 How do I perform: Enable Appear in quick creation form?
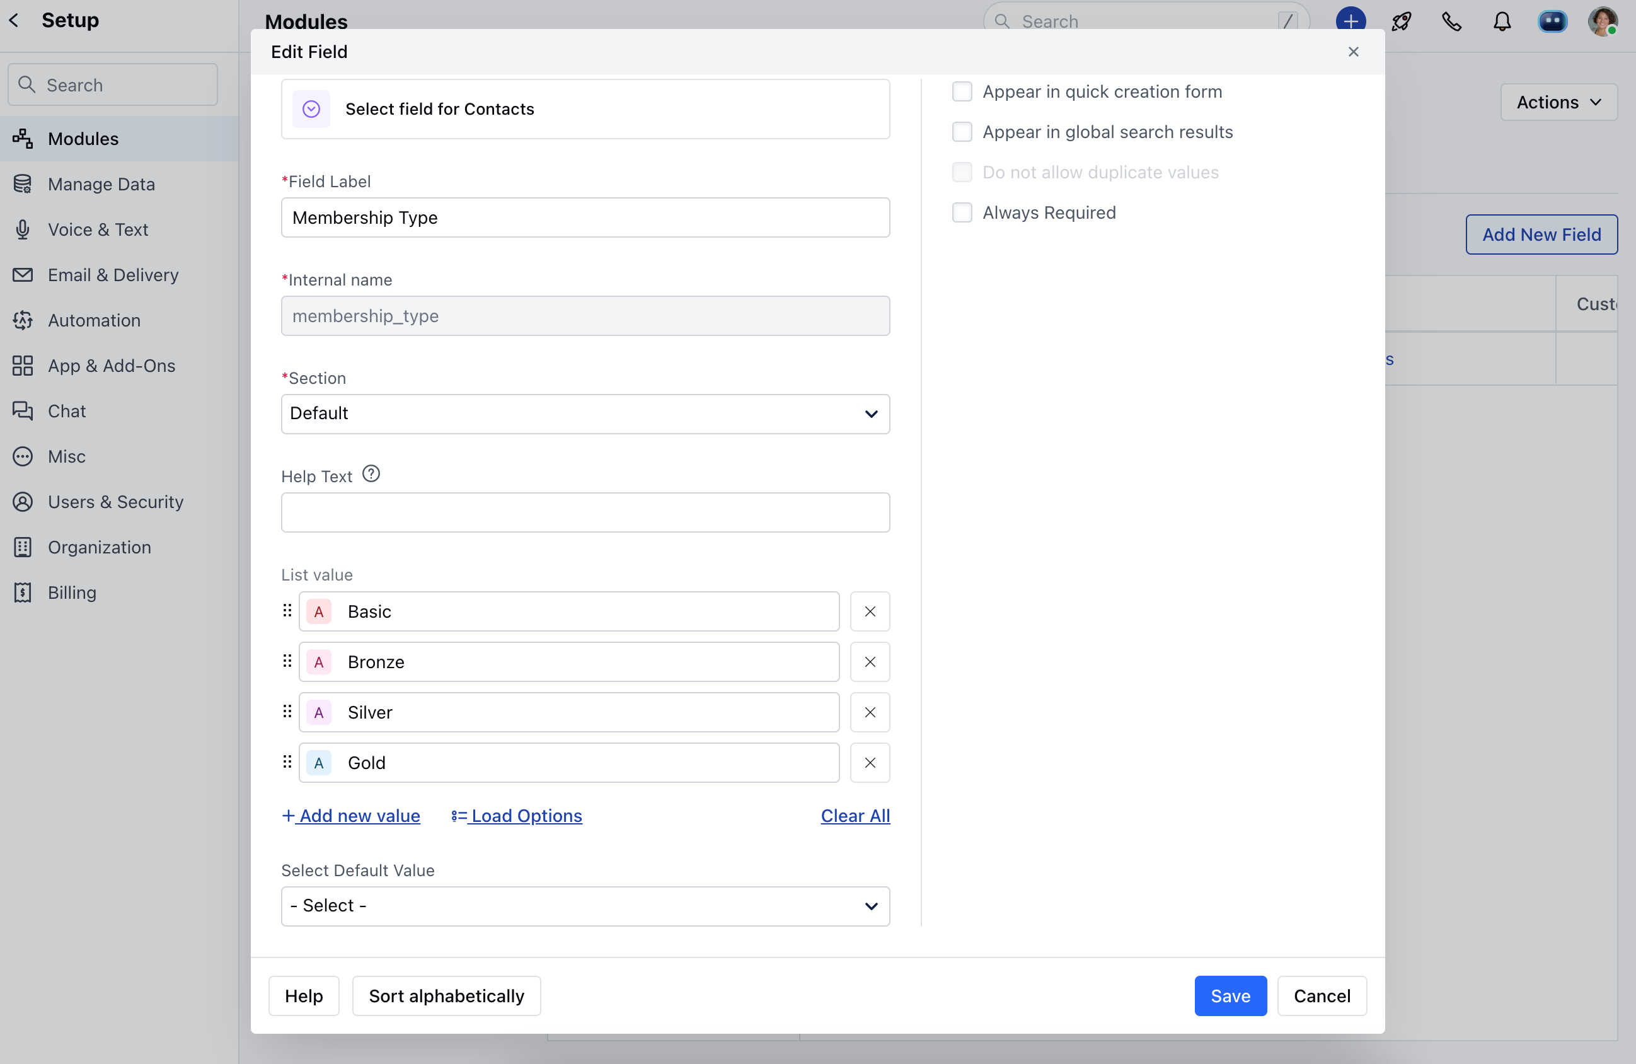962,92
